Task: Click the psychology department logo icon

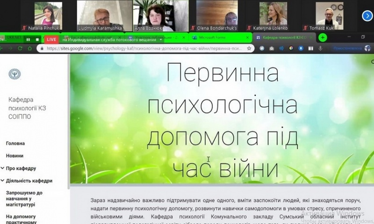Action: pos(14,74)
